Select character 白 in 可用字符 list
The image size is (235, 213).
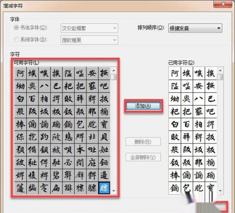(20, 99)
